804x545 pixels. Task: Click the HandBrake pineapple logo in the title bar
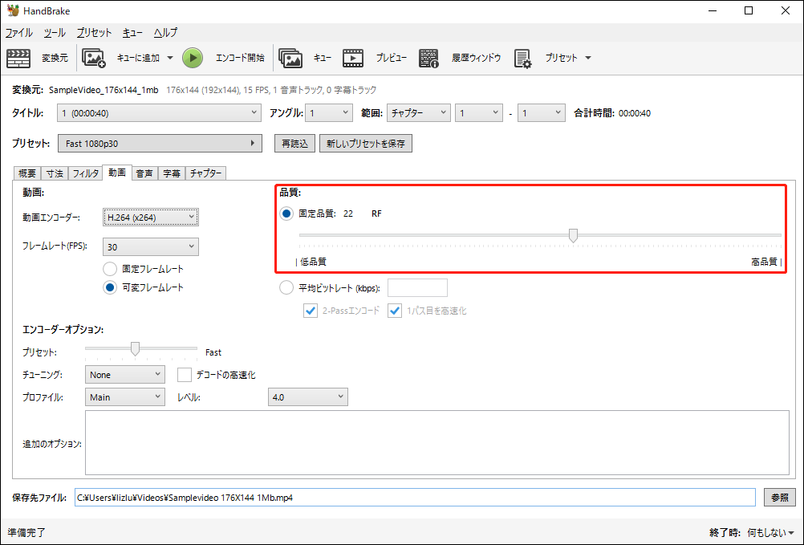[12, 10]
